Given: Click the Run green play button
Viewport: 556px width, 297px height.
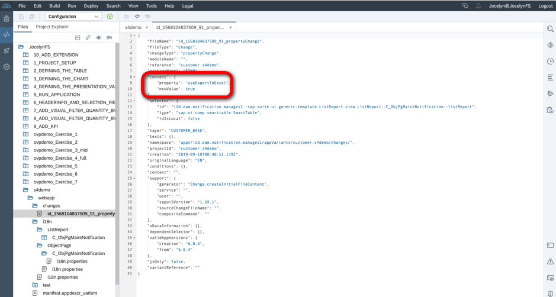Looking at the screenshot, I should coord(110,17).
